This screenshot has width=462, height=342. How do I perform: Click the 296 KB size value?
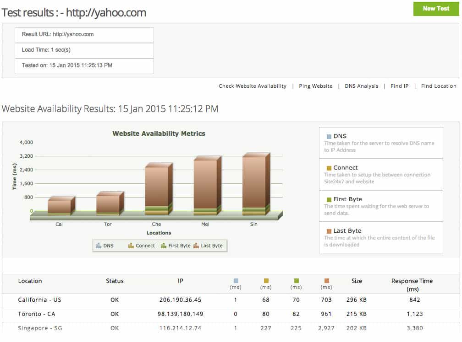point(357,299)
